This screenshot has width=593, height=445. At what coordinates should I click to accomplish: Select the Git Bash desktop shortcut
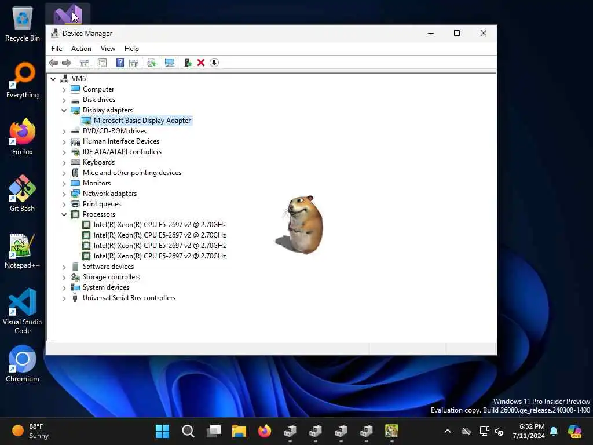(x=23, y=194)
